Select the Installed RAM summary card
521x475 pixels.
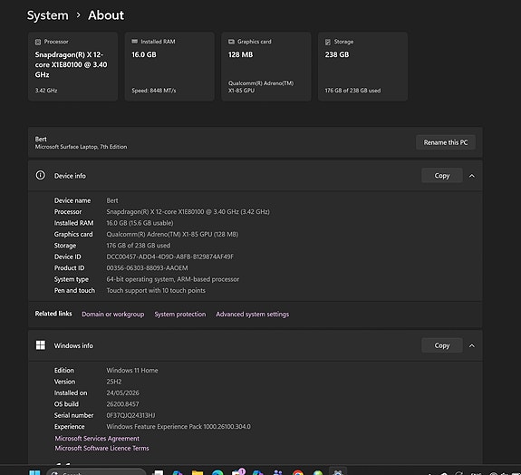coord(169,66)
